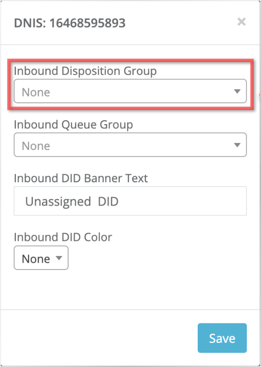
Task: Click the Save button
Action: tap(222, 338)
